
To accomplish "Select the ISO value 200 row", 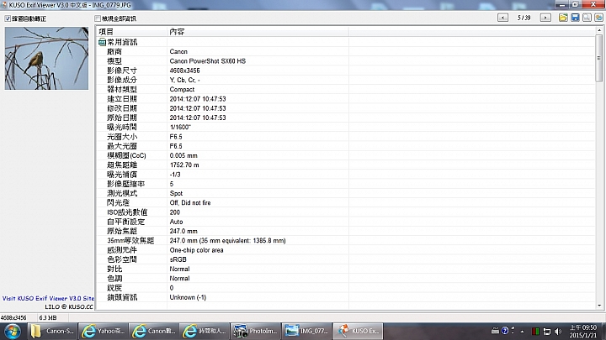I will coord(346,212).
